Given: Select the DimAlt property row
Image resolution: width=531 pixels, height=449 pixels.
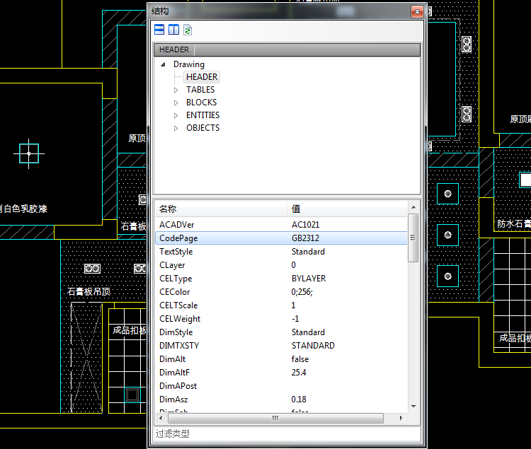Looking at the screenshot, I should coord(281,359).
